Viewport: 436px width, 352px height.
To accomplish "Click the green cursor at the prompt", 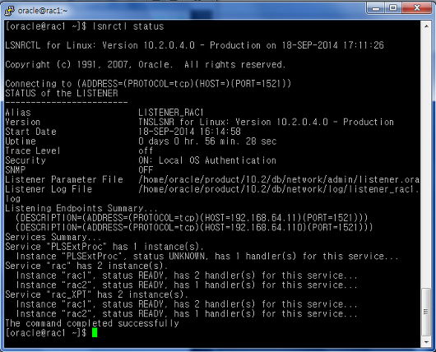I will pos(95,332).
